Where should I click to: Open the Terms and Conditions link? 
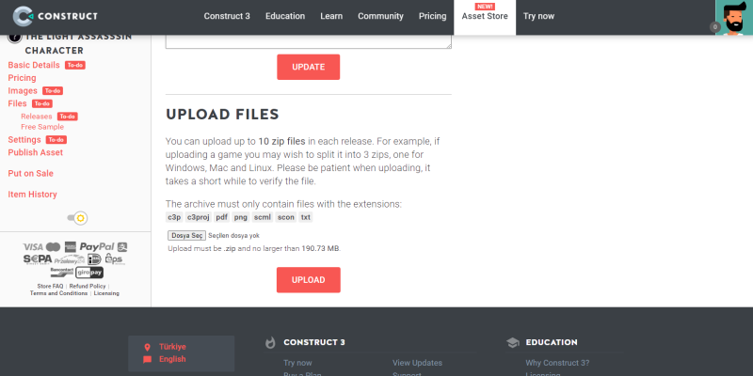point(58,293)
